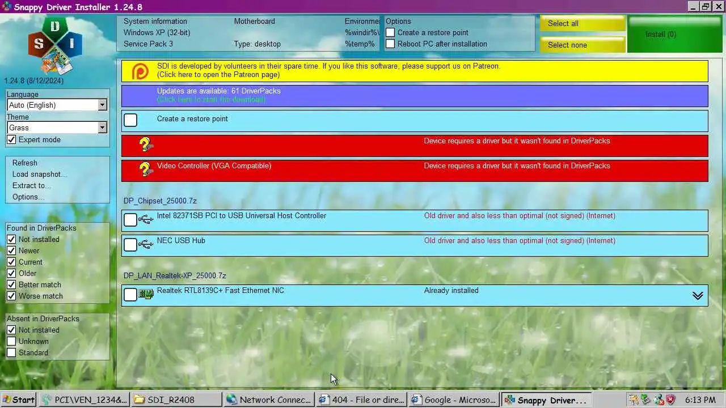Expand Realtek RTL8139C+ row chevron
The height and width of the screenshot is (408, 726).
pyautogui.click(x=698, y=296)
